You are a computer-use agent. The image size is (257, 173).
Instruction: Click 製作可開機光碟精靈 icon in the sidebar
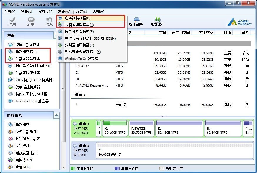(10, 94)
